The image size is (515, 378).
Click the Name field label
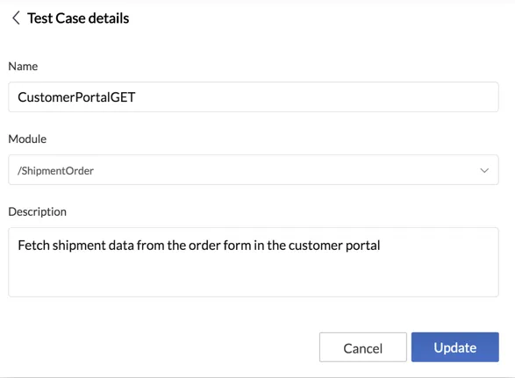(x=23, y=67)
